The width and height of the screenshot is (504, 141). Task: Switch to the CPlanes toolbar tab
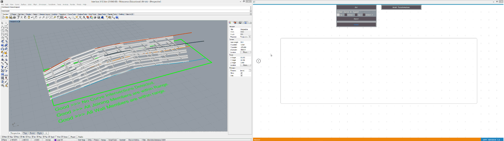pyautogui.click(x=13, y=14)
